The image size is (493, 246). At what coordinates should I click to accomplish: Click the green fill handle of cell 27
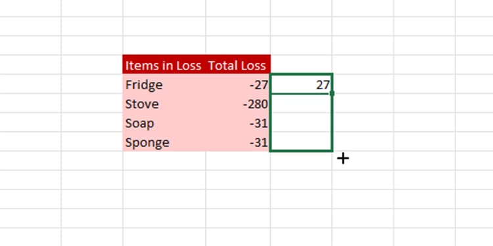point(332,93)
